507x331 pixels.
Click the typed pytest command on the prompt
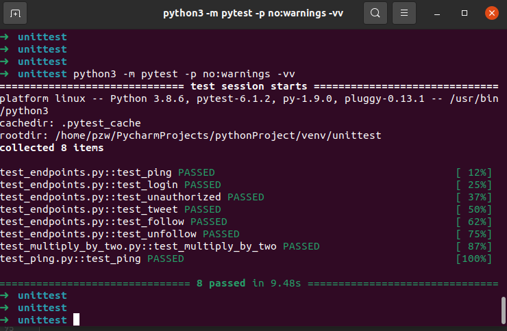pos(184,74)
